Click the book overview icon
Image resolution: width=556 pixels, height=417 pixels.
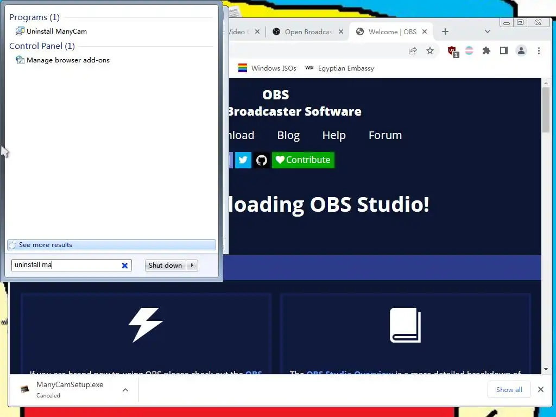405,325
